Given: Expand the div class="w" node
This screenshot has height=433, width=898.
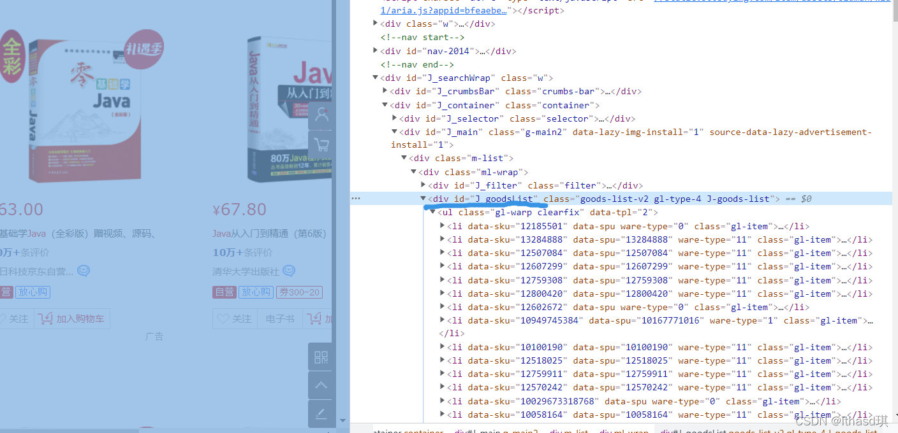Looking at the screenshot, I should (x=376, y=24).
